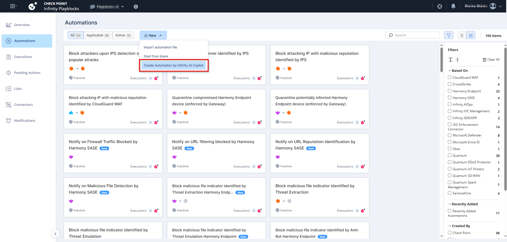Image resolution: width=507 pixels, height=242 pixels.
Task: Switch to the Applicable tab
Action: (x=98, y=35)
